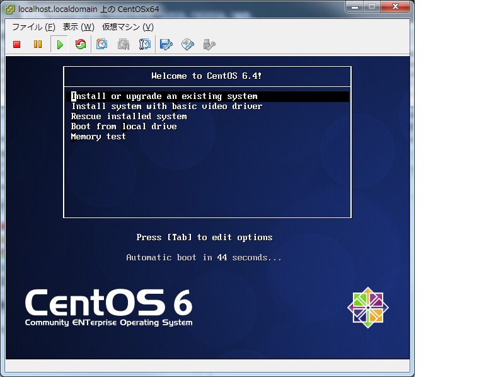
Task: Connect CD/DVD device toolbar icon
Action: pyautogui.click(x=188, y=45)
